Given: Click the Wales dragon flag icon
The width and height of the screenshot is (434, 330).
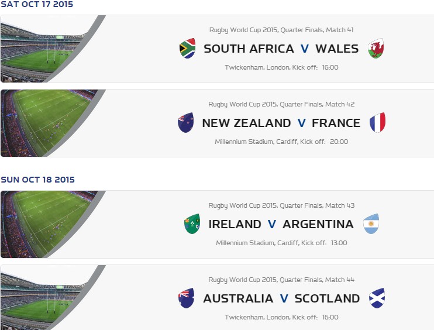Looking at the screenshot, I should 376,49.
